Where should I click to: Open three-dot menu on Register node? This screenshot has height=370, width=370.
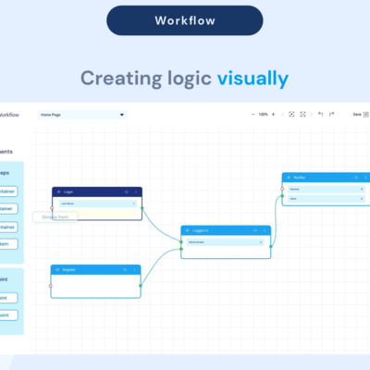(x=134, y=270)
